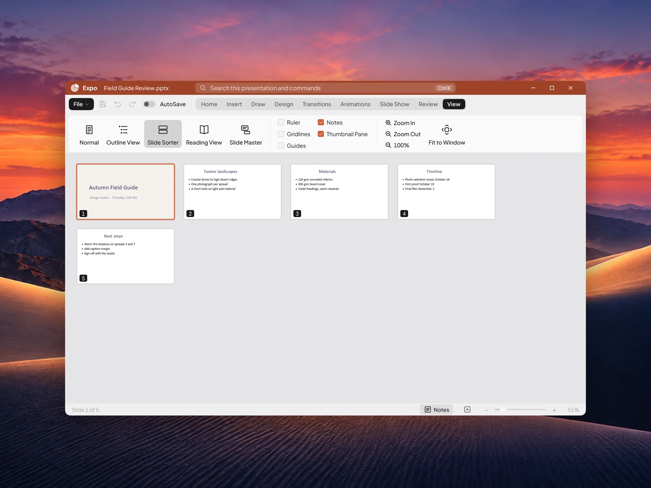Open the Design tab
The height and width of the screenshot is (488, 651).
(284, 104)
